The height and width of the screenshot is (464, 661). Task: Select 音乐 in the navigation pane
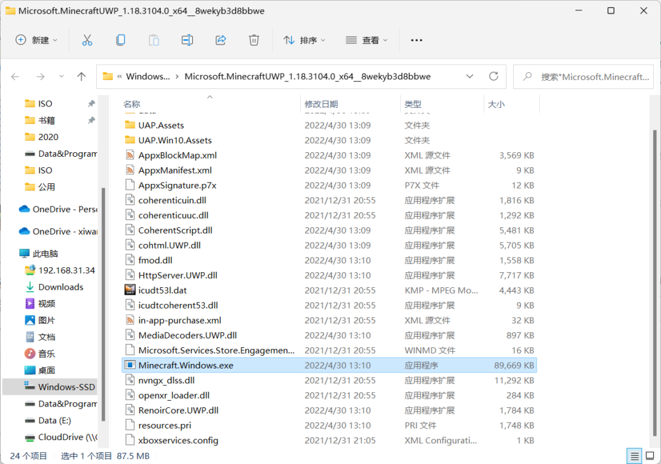click(x=46, y=354)
